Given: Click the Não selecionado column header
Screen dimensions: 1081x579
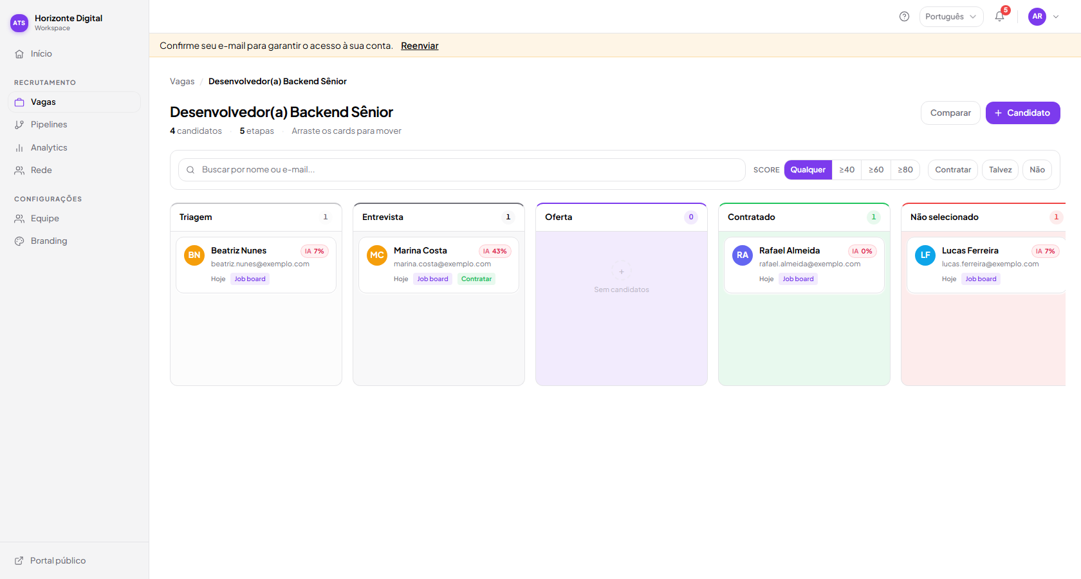Looking at the screenshot, I should pyautogui.click(x=983, y=217).
